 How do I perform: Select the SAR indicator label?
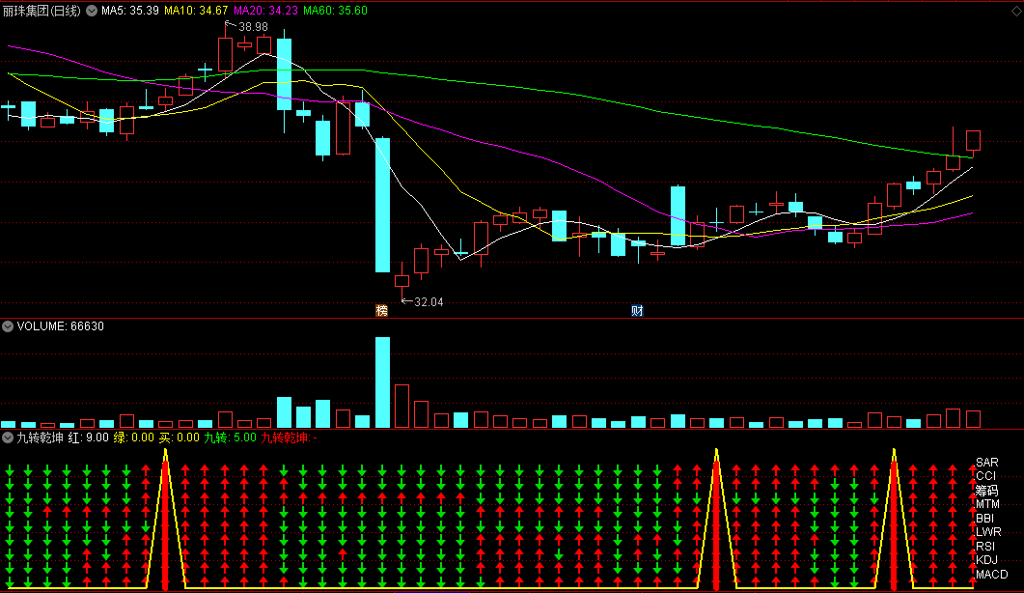pyautogui.click(x=986, y=463)
